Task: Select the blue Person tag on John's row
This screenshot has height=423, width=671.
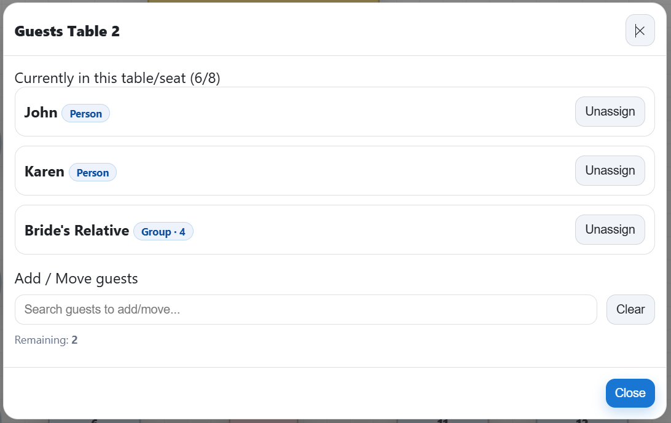Action: [85, 113]
